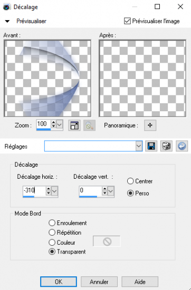191x290 pixels.
Task: Decrease Décalage horiz. with the down arrow
Action: (49, 193)
